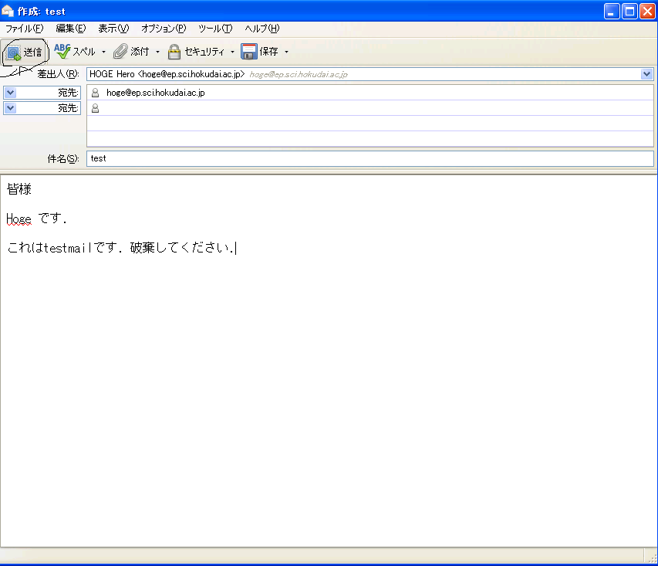Viewport: 658px width, 566px height.
Task: Open the dropdown arrow next to 保存
Action: click(x=286, y=53)
